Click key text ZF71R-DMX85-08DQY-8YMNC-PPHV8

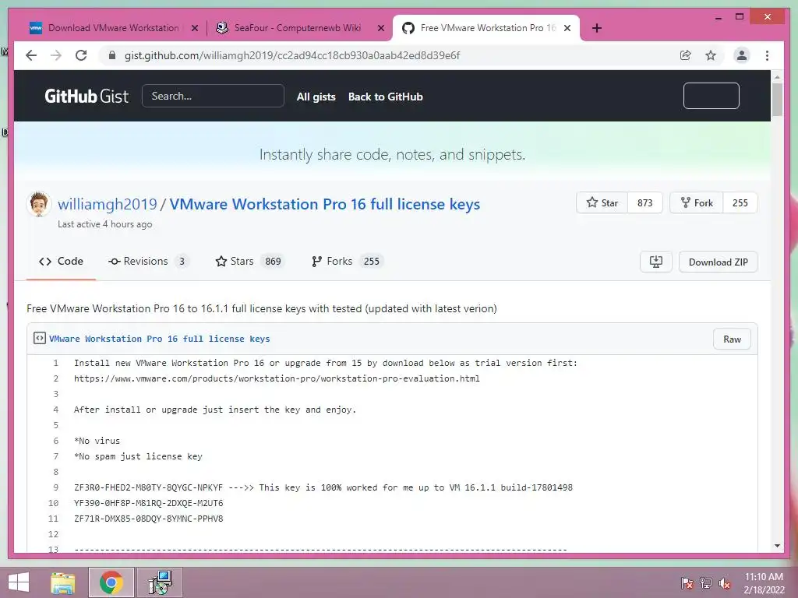tap(148, 519)
